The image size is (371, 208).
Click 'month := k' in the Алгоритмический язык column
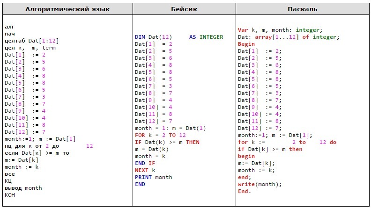(22, 167)
